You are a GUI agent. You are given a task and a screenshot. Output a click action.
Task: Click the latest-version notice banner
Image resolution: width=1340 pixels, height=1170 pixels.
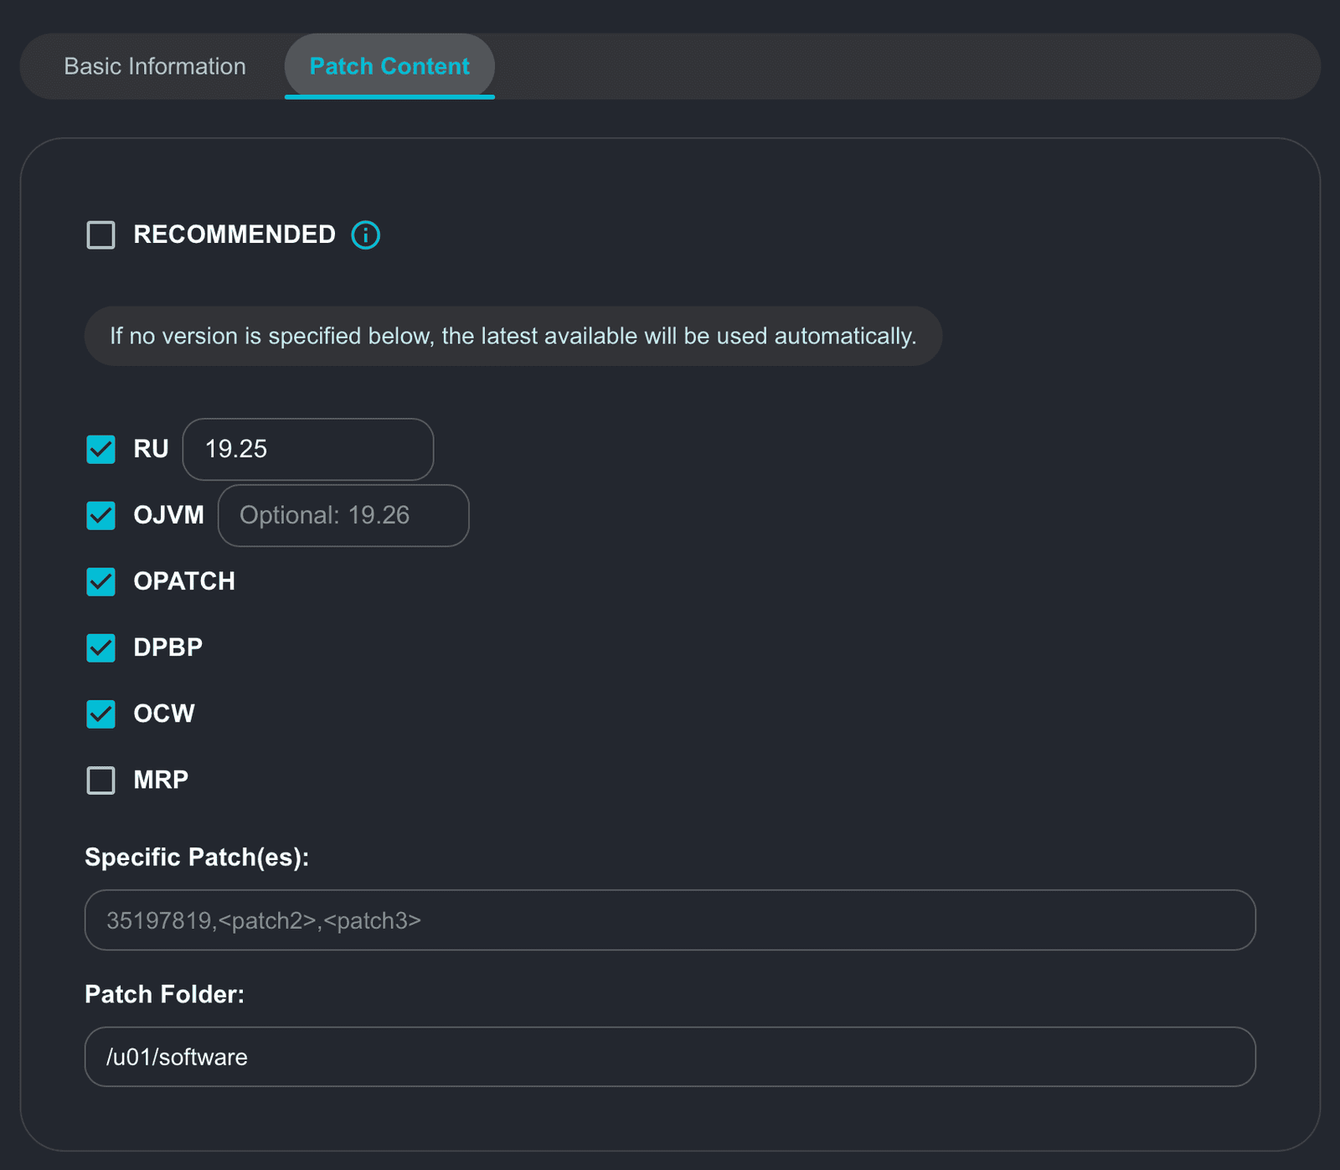[513, 336]
